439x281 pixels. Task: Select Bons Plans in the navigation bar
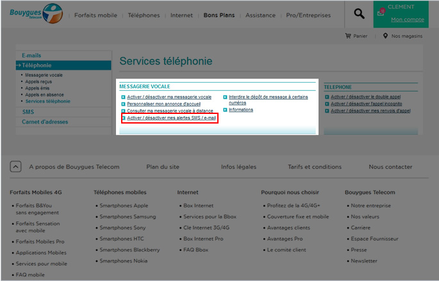pos(219,15)
